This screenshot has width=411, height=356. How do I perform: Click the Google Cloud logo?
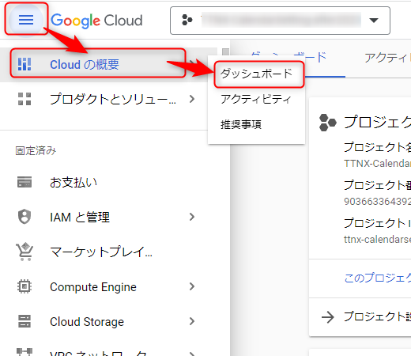click(x=96, y=21)
